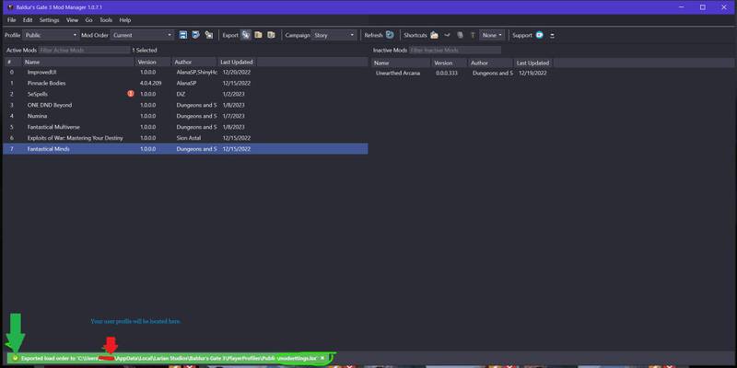Select the Fantastical Multiverse mod row
This screenshot has height=368, width=737.
tap(185, 127)
